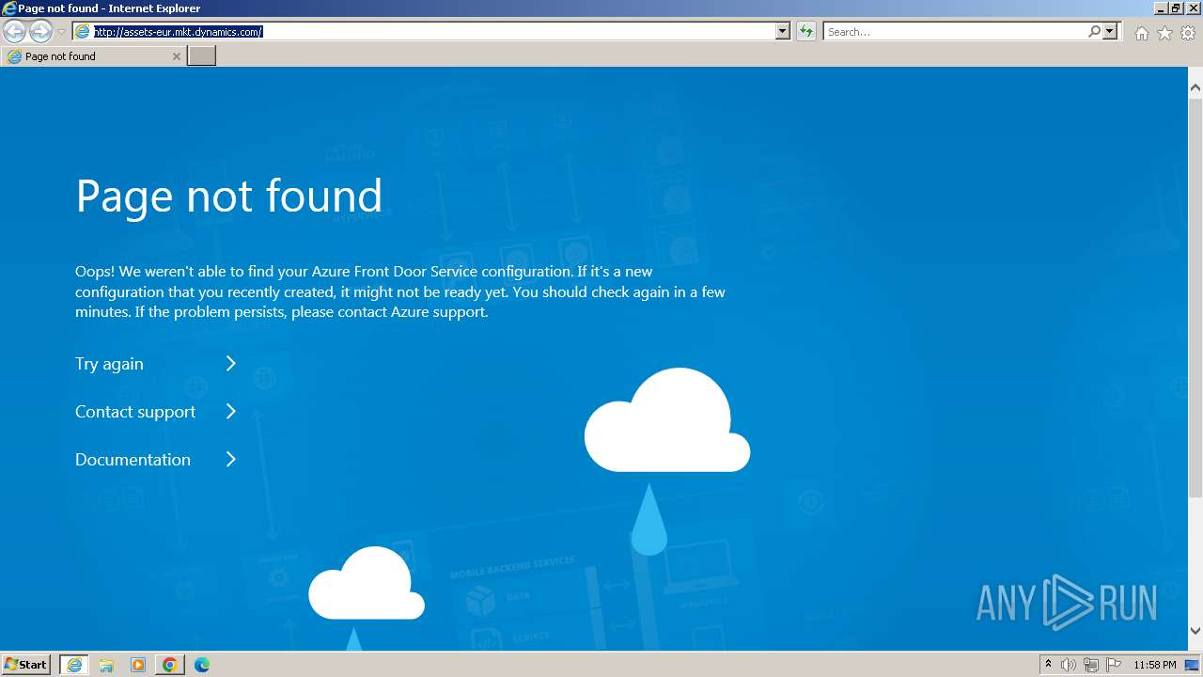Image resolution: width=1203 pixels, height=677 pixels.
Task: Click the page scrollbar up arrow
Action: coord(1195,87)
